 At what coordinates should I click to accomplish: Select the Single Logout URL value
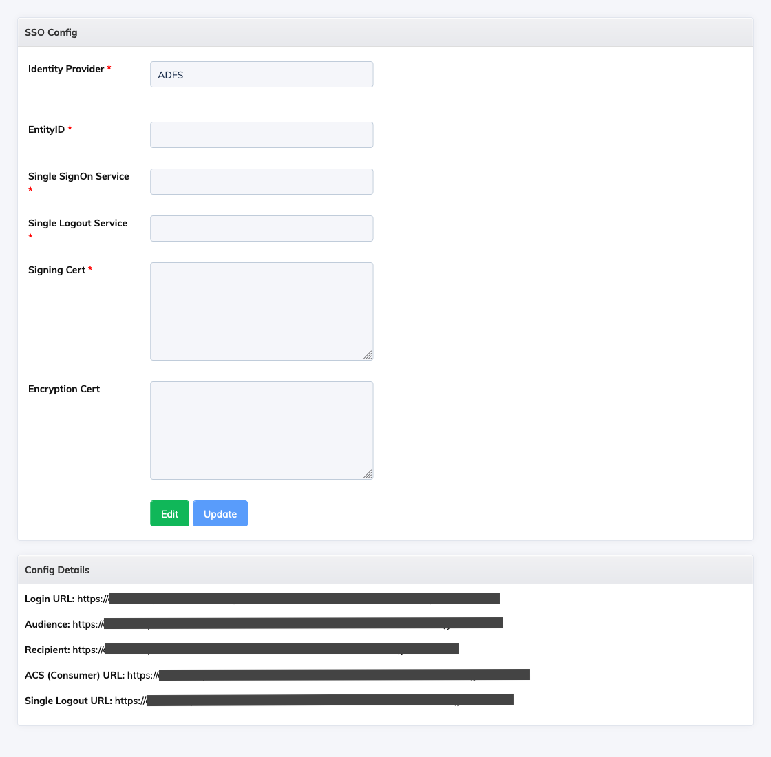[x=314, y=701]
